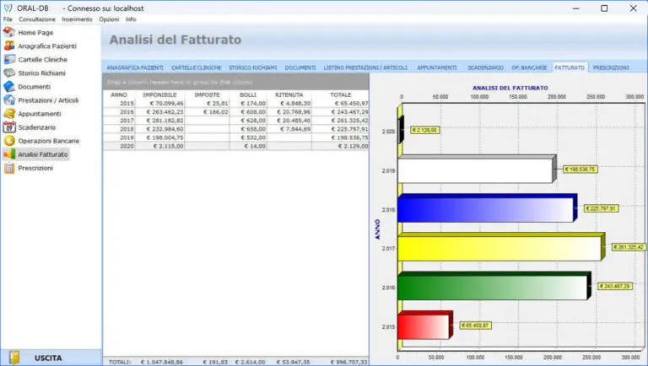Select the 2019 year cell

(x=120, y=137)
